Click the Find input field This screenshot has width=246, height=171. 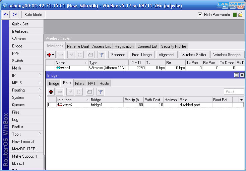234,92
